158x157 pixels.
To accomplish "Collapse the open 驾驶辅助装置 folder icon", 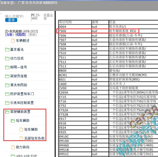I will click(x=7, y=112).
